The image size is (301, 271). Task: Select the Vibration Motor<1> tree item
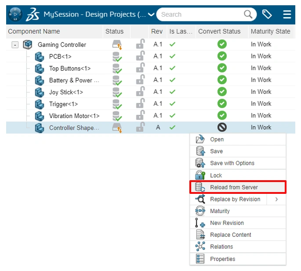click(x=74, y=116)
